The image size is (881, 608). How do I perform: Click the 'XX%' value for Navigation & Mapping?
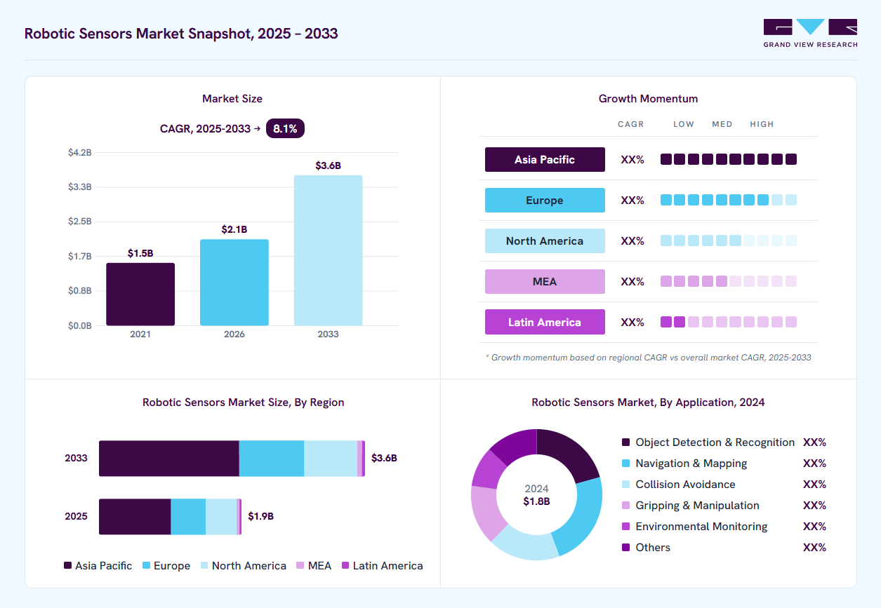tap(814, 464)
